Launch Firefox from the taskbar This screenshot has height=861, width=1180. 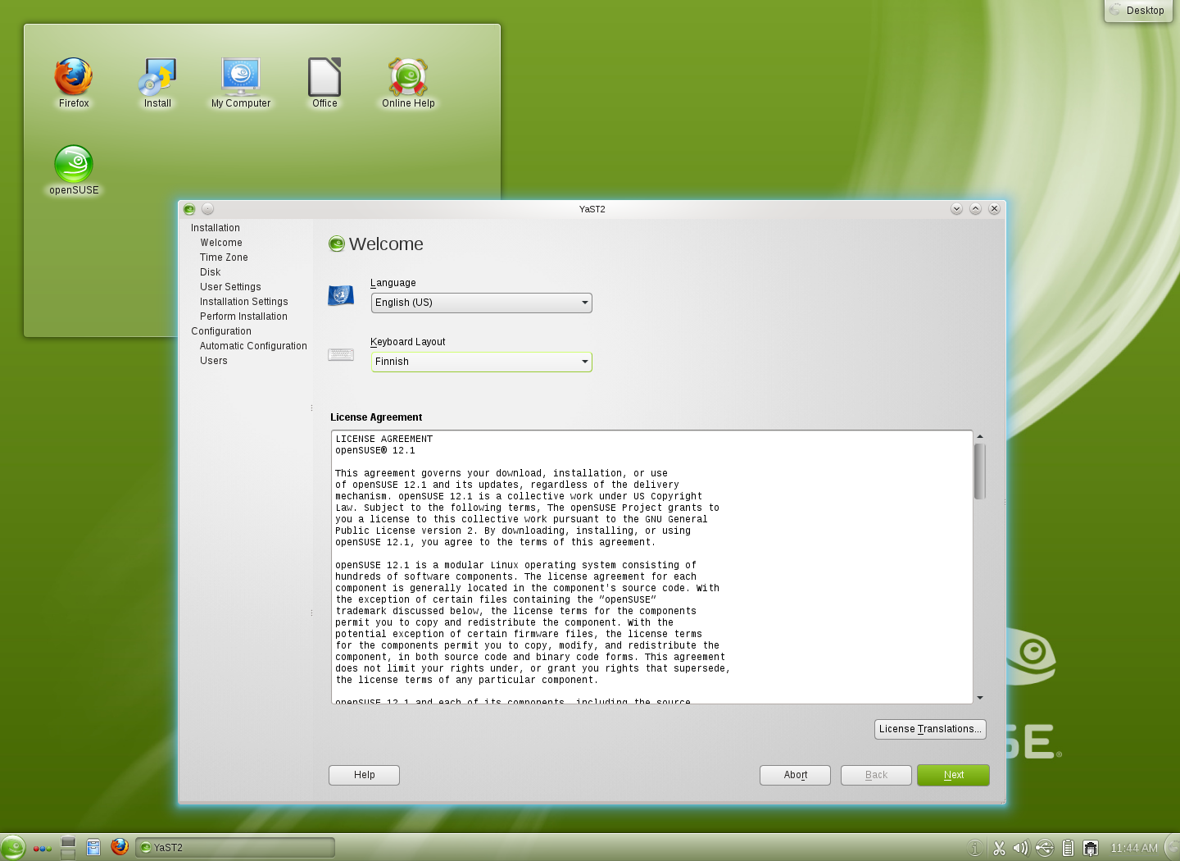pos(120,847)
